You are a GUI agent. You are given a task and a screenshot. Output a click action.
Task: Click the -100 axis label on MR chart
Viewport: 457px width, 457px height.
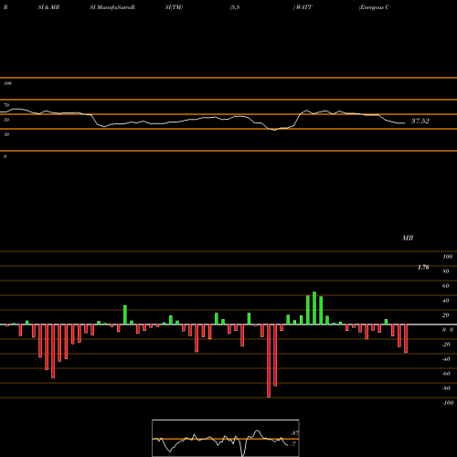click(x=448, y=403)
